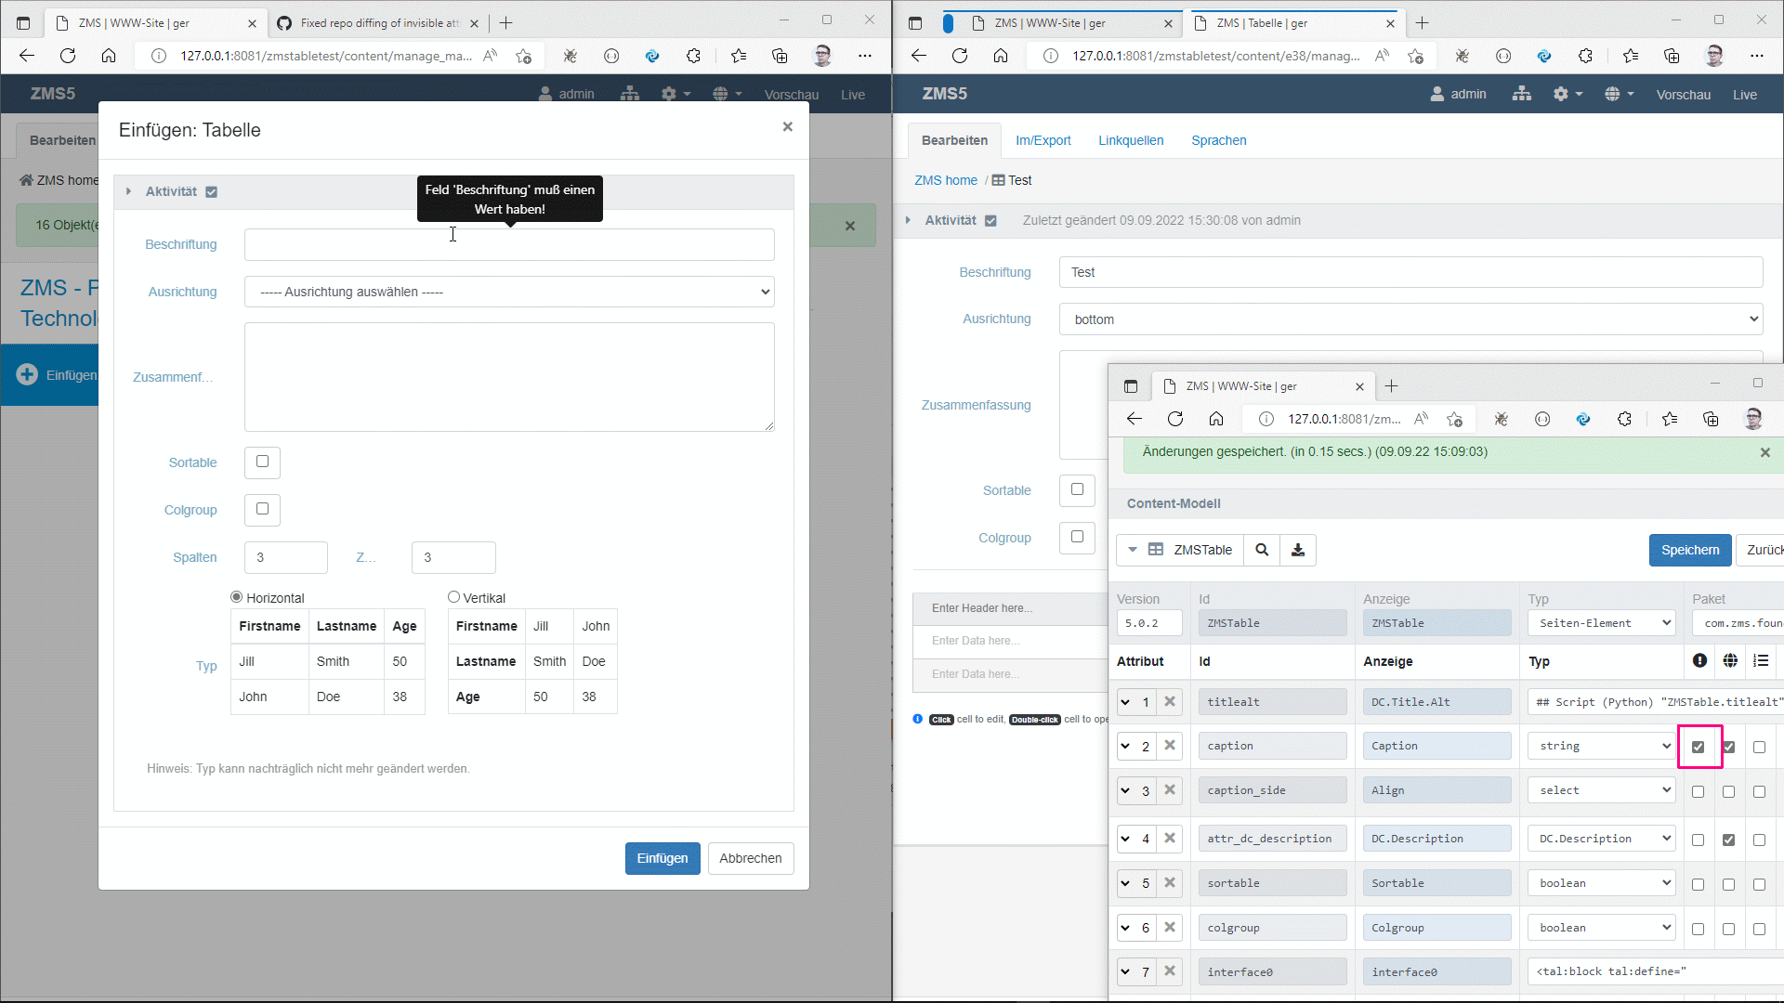
Task: Open the Sprachen tab
Action: pos(1218,140)
